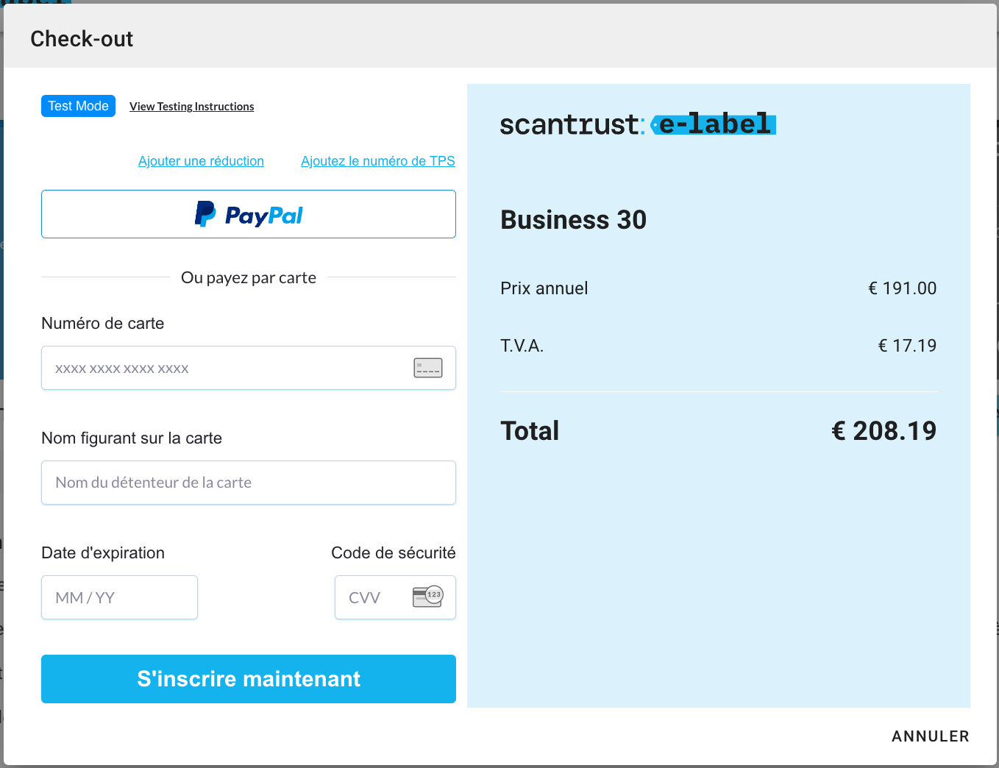Click the S'inscrire maintenant button
Image resolution: width=999 pixels, height=768 pixels.
click(249, 679)
